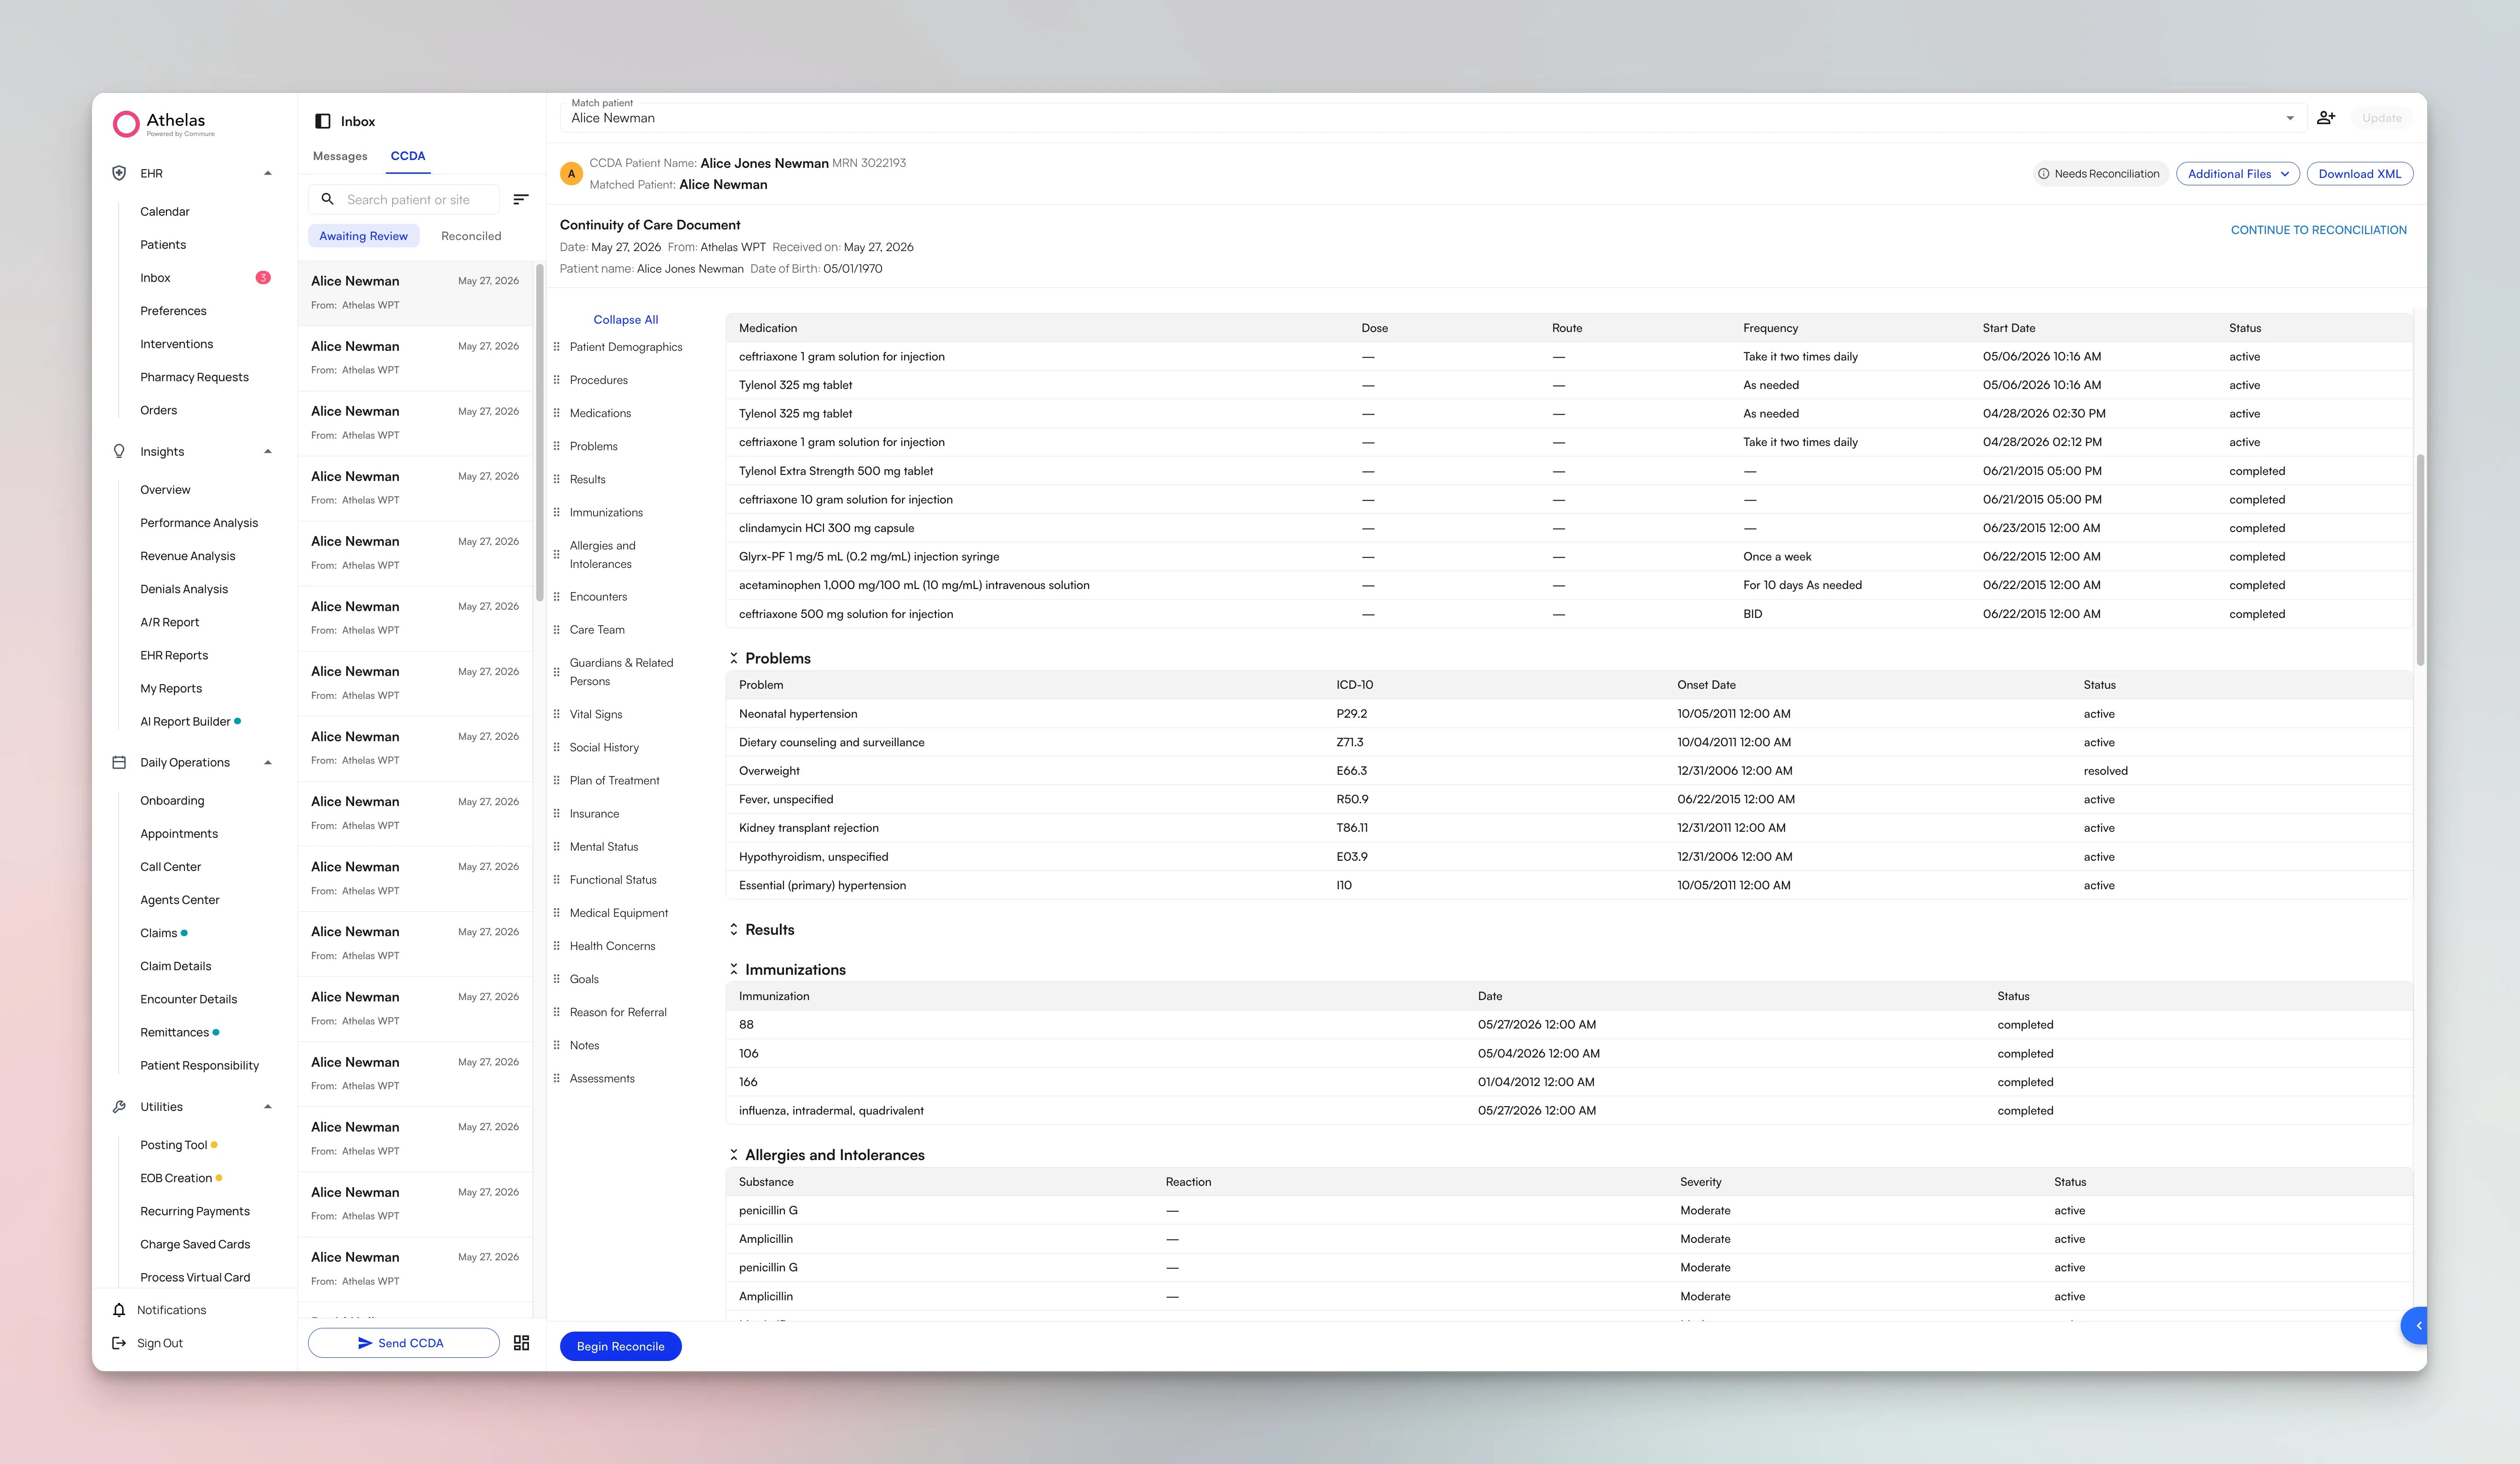Click drag handle beside Medications
2520x1464 pixels.
click(x=557, y=413)
